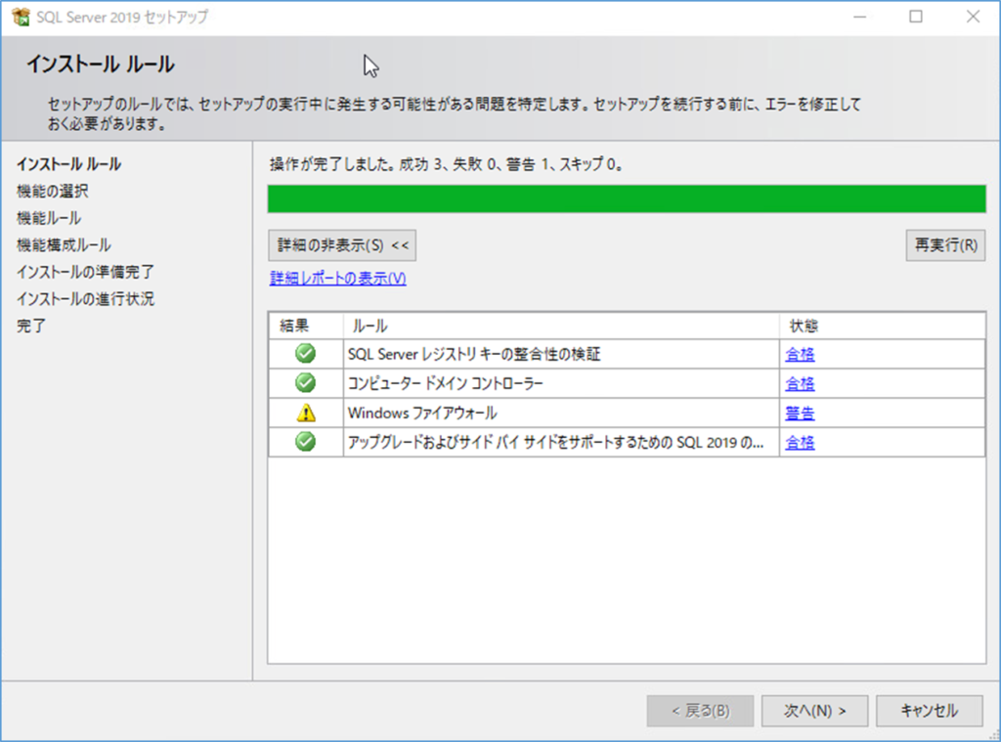Maximize the setup window

click(916, 17)
